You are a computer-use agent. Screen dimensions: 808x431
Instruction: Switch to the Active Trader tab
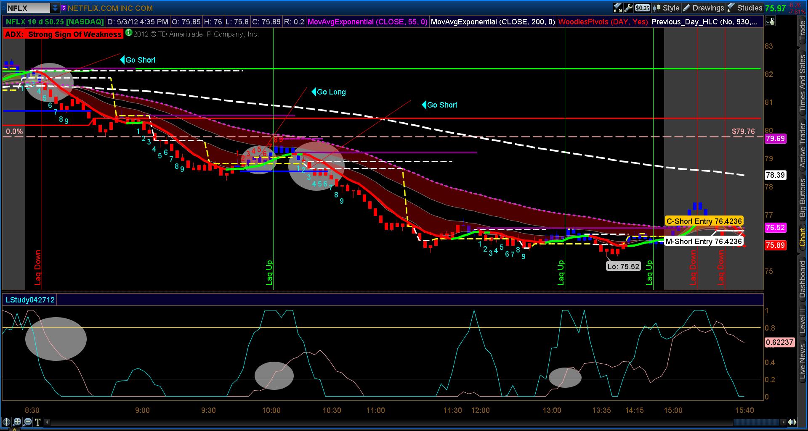(803, 145)
